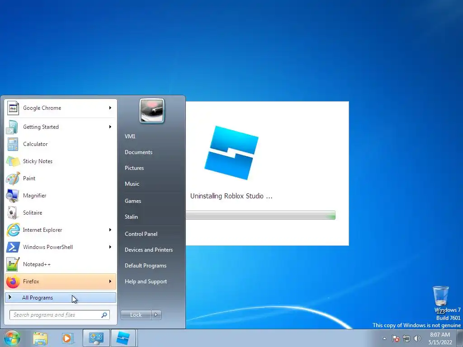Open the Recycle Bin on desktop
Viewport: 463px width, 347px height.
[x=440, y=296]
